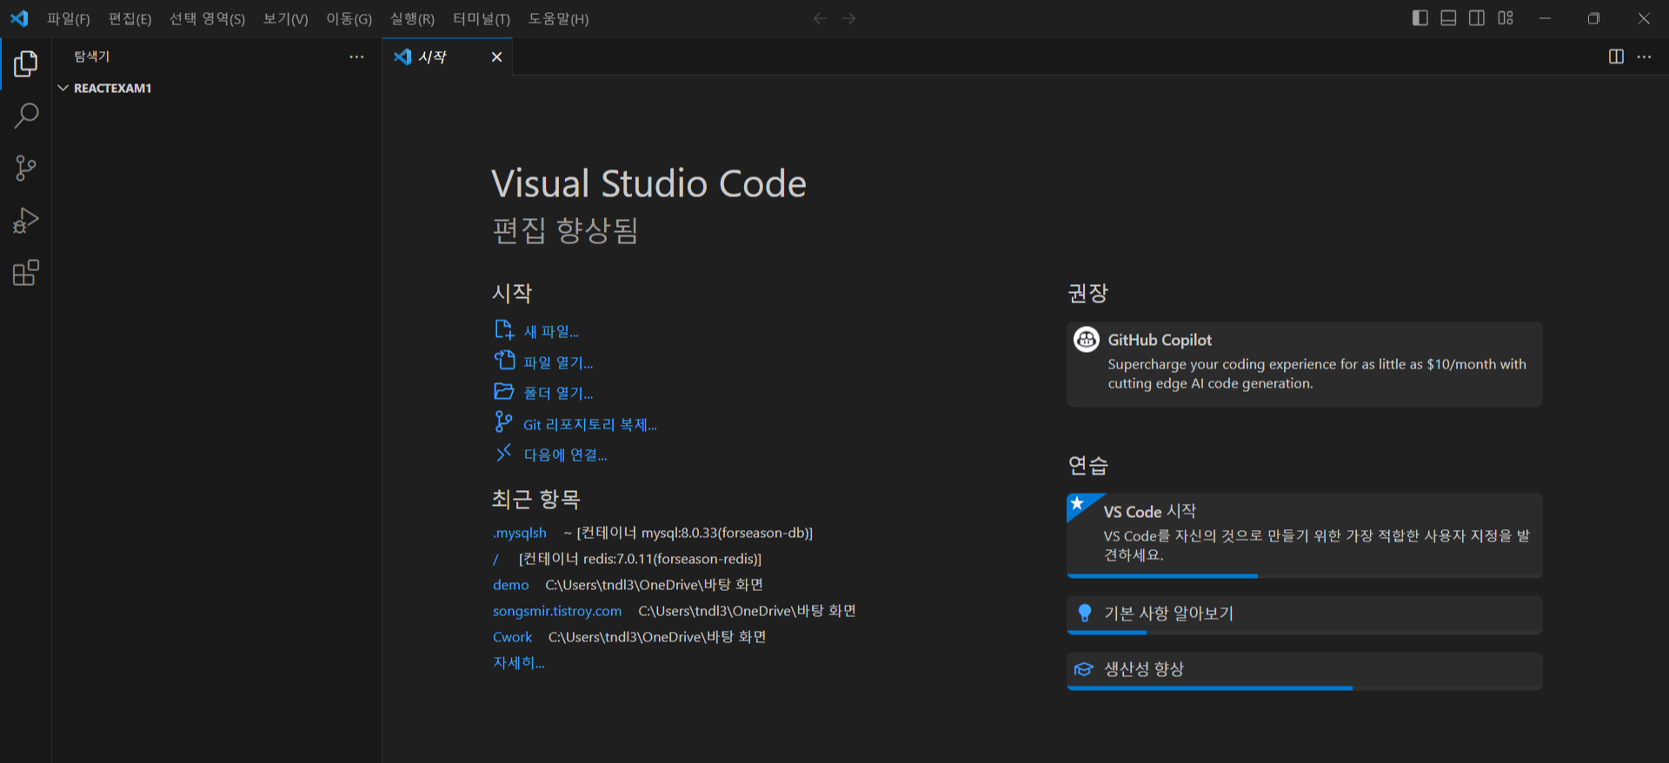
Task: Click the star badge on VS Code 시작
Action: click(x=1078, y=503)
